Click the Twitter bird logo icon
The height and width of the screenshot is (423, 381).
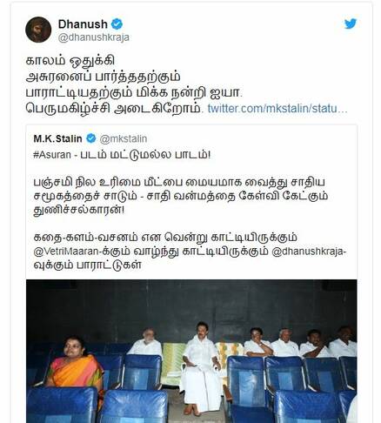351,23
